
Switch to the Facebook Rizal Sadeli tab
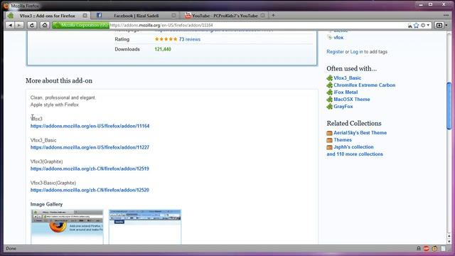[136, 16]
